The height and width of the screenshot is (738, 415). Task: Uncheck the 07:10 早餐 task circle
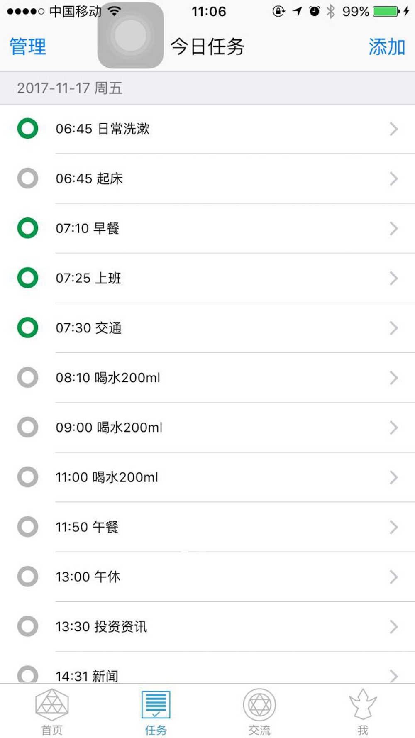[x=28, y=228]
